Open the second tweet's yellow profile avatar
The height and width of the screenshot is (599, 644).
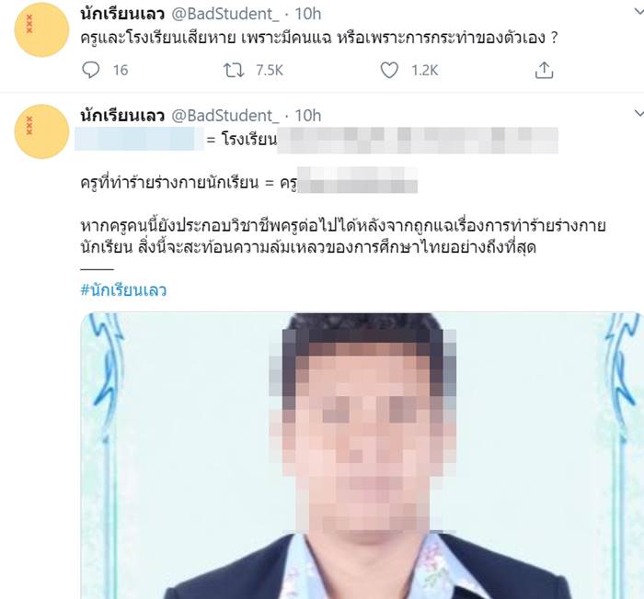click(x=41, y=131)
